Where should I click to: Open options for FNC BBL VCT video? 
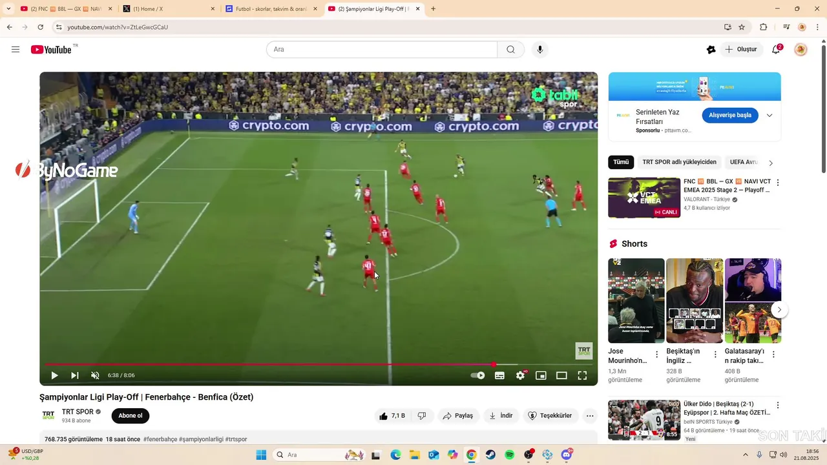coord(778,183)
